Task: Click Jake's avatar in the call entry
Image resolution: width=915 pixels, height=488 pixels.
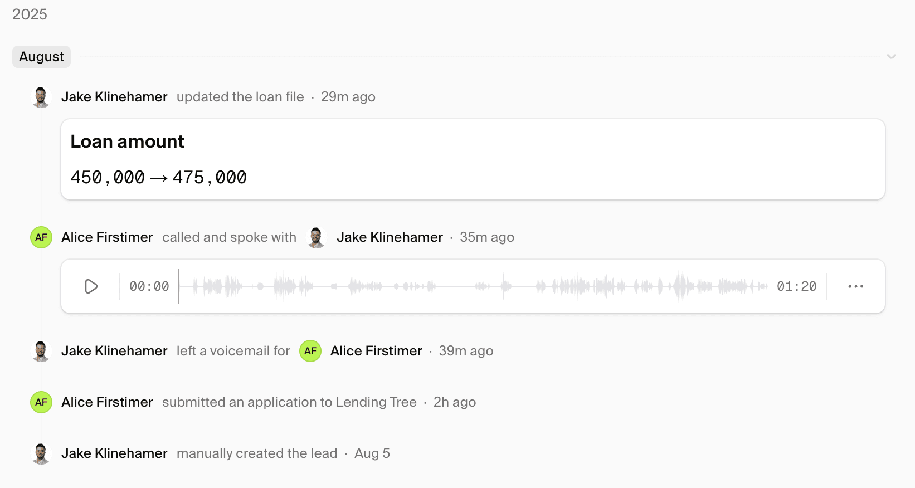Action: point(317,237)
